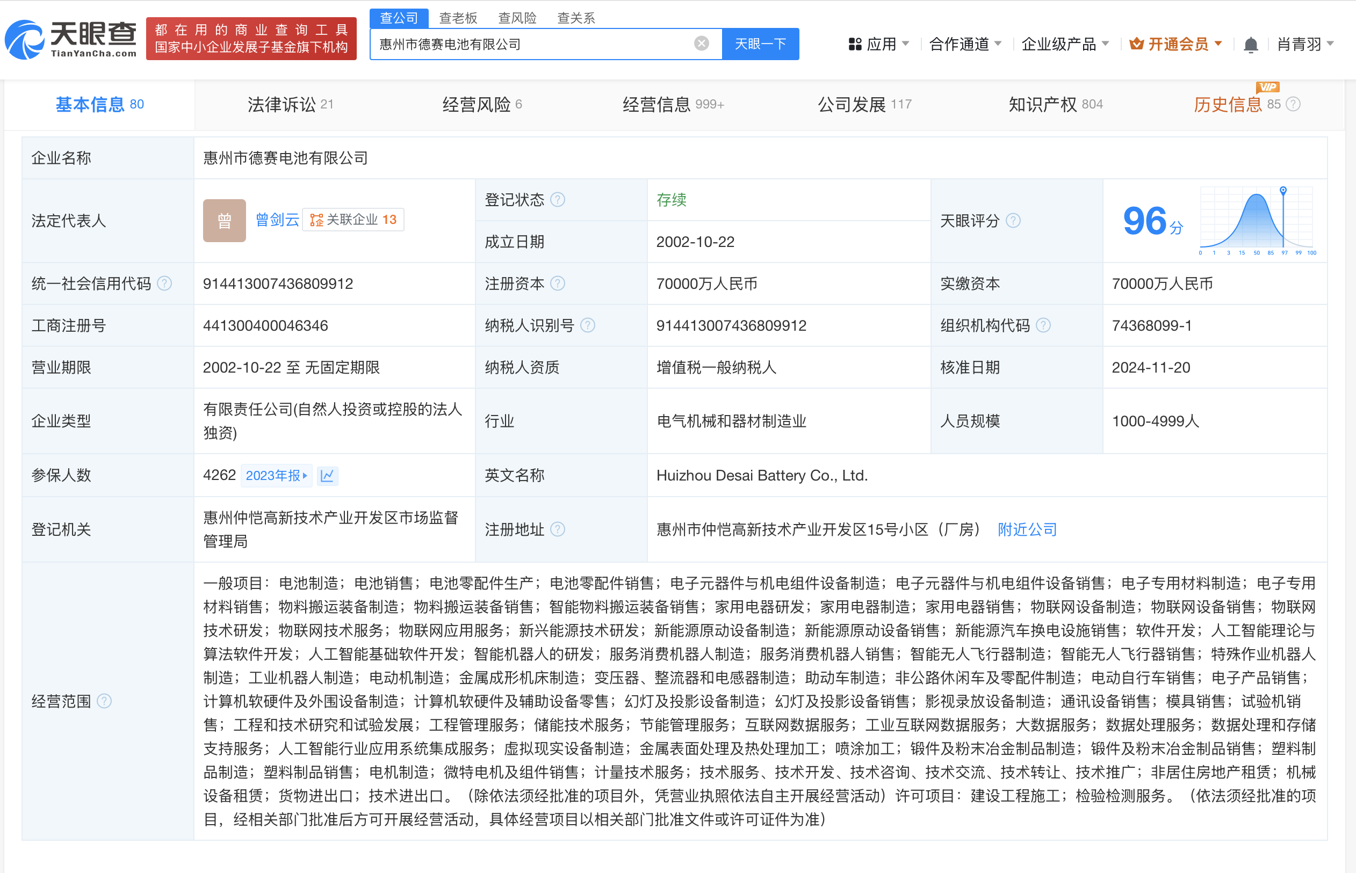Click the 曾 legal representative avatar
Image resolution: width=1356 pixels, height=873 pixels.
(x=224, y=221)
